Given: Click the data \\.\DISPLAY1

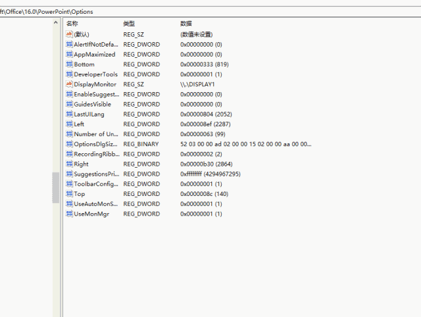Looking at the screenshot, I should (197, 84).
